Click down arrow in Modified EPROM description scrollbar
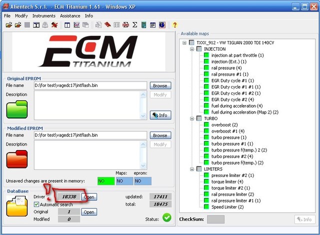The image size is (320, 235). pyautogui.click(x=143, y=165)
